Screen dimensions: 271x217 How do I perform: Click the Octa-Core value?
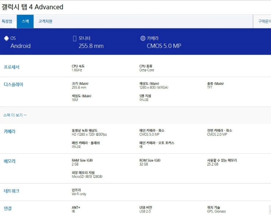147,70
